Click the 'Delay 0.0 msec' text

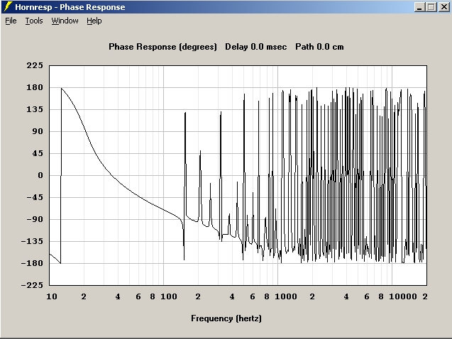[x=255, y=47]
